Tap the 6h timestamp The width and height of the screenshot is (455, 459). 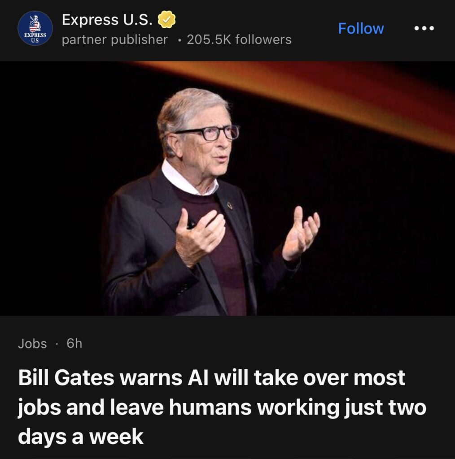74,343
